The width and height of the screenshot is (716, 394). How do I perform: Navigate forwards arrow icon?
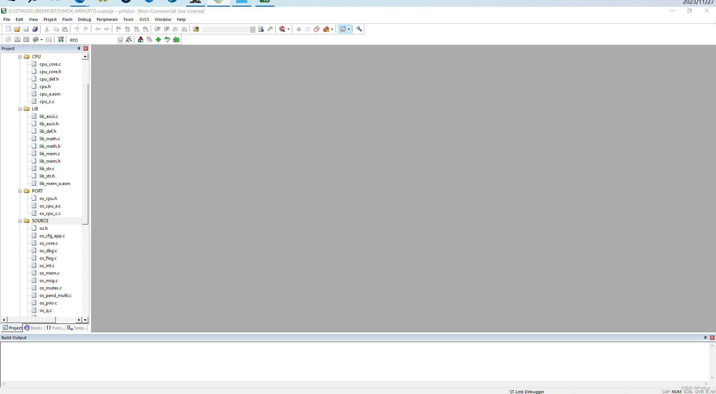point(107,29)
